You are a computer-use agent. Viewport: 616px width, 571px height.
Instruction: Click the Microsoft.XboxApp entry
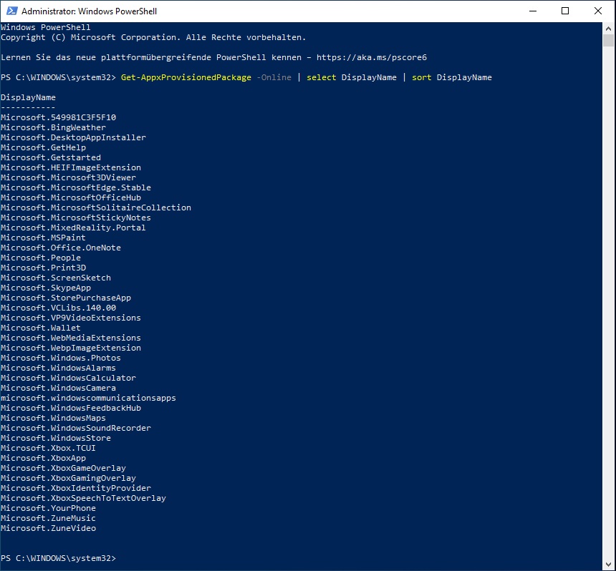point(43,457)
